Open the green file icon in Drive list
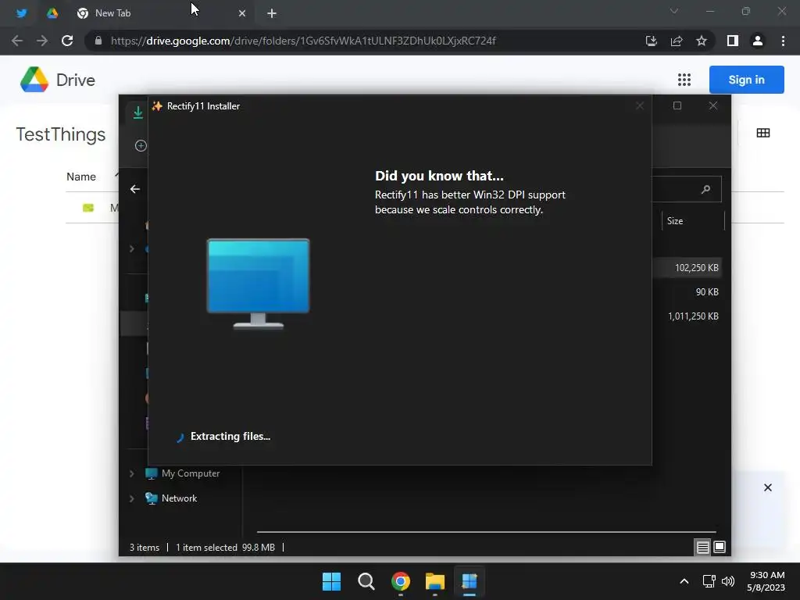800x600 pixels. (x=88, y=208)
